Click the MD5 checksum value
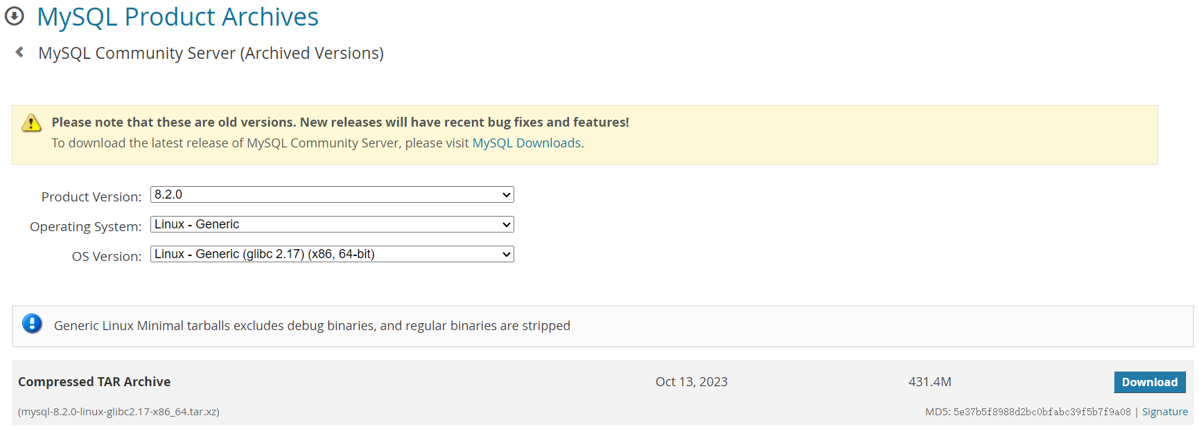The width and height of the screenshot is (1199, 427). (x=1041, y=412)
